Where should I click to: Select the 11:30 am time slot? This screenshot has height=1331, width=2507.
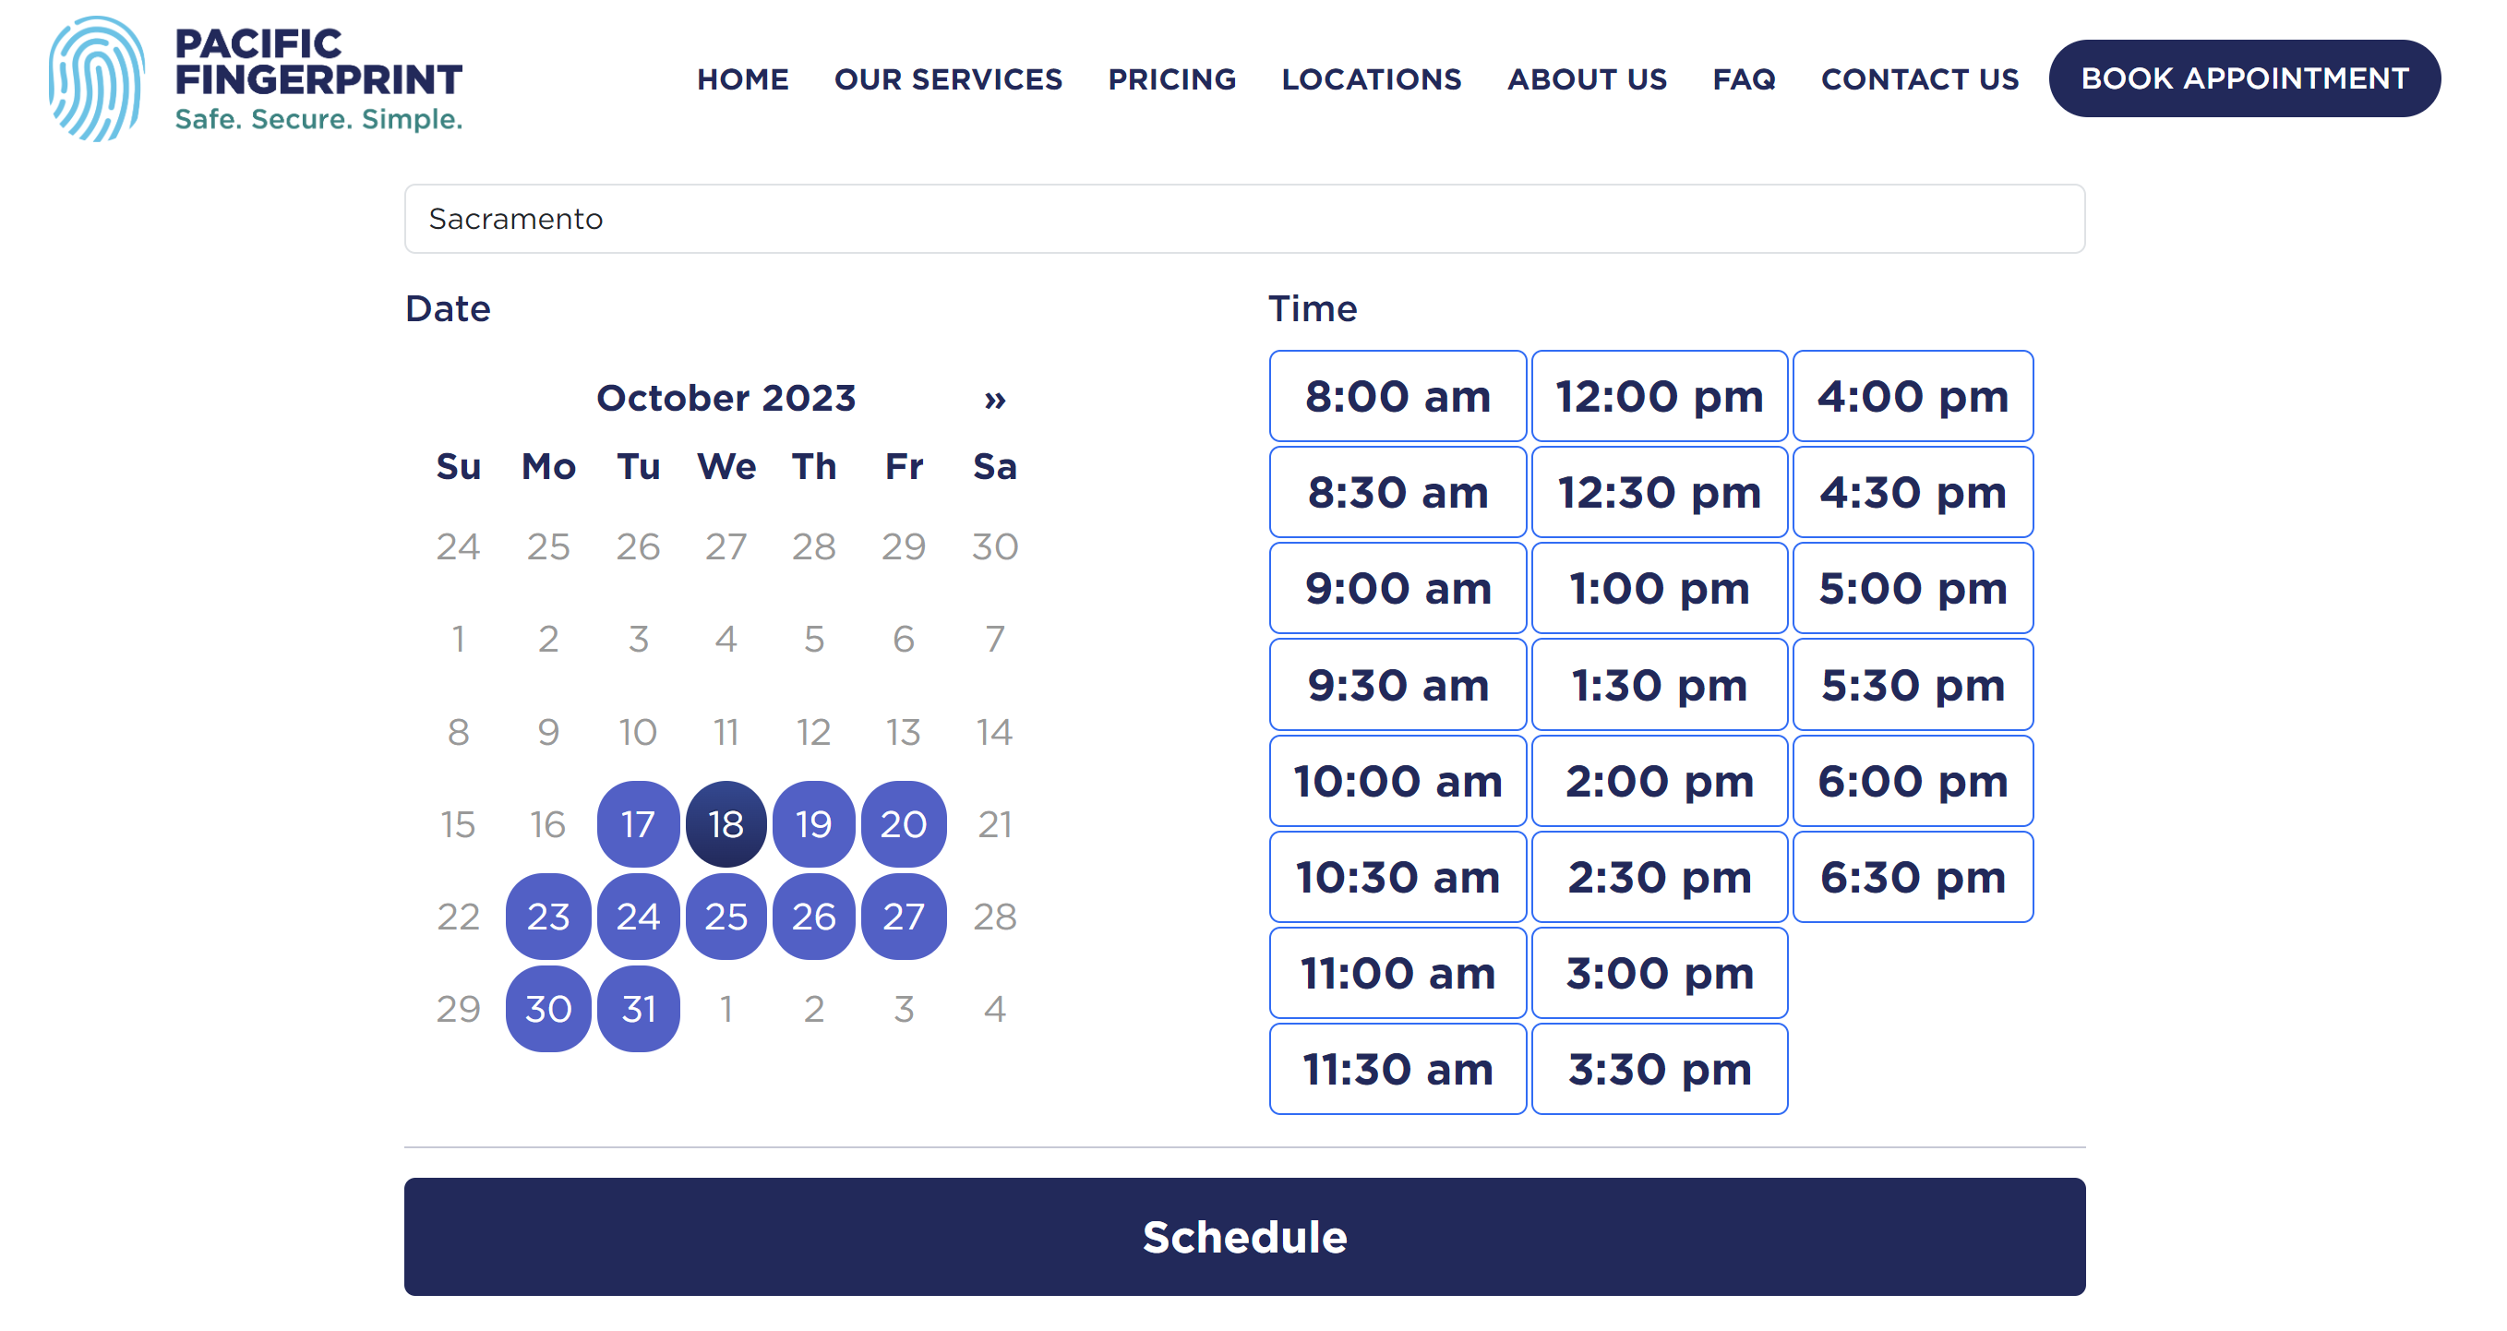click(1397, 1068)
